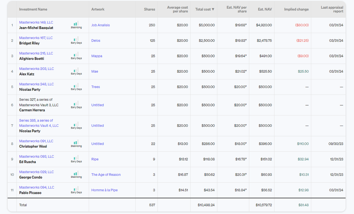Click the Stabilizing bar icon for Basquiat

76,25
